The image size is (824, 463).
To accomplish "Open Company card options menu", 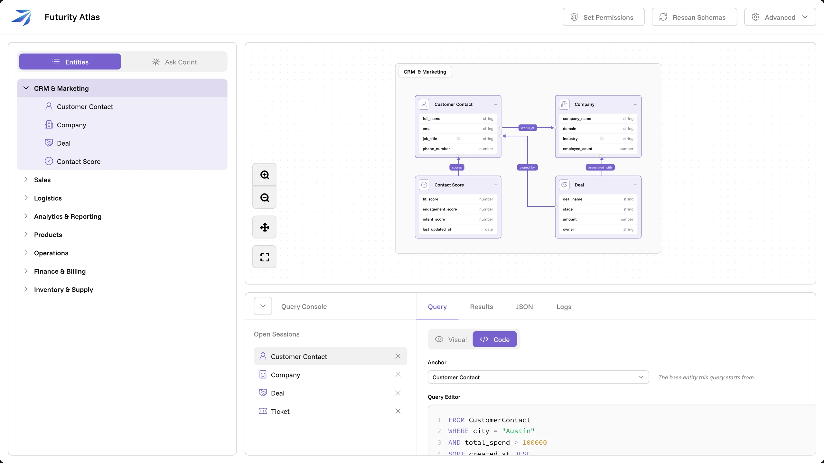I will [x=635, y=104].
